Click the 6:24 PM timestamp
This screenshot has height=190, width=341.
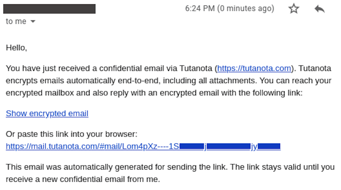click(200, 8)
